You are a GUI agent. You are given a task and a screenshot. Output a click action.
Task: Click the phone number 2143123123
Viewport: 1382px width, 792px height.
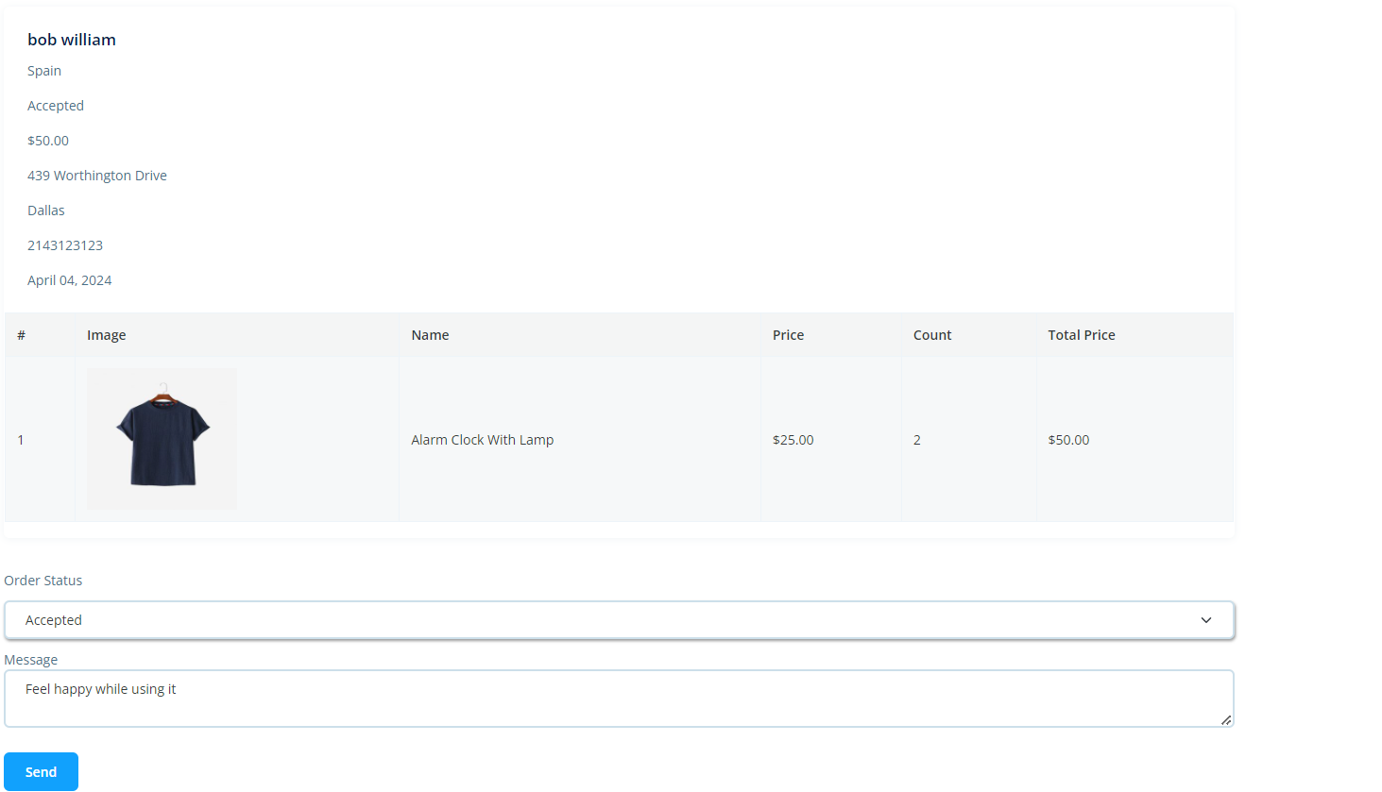coord(65,245)
